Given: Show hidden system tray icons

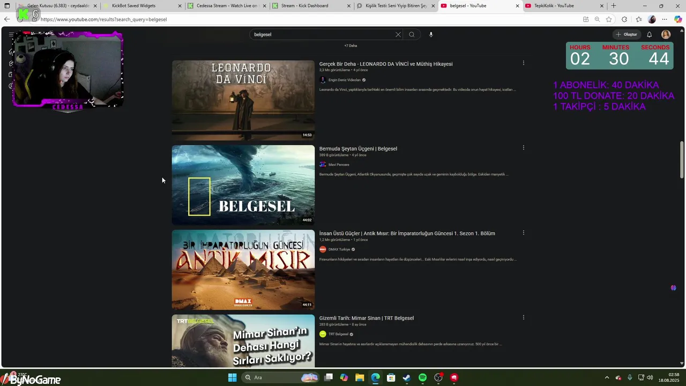Looking at the screenshot, I should [607, 377].
